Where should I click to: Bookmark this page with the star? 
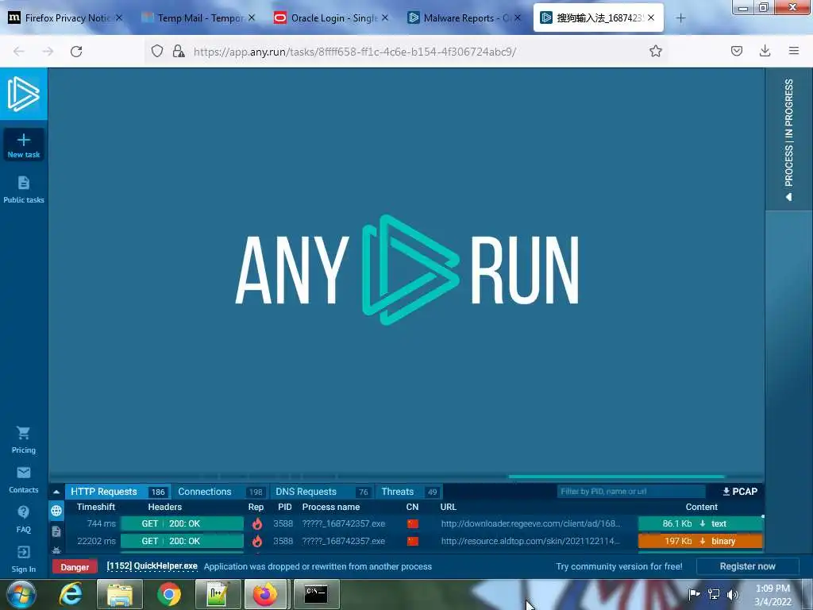click(x=655, y=51)
